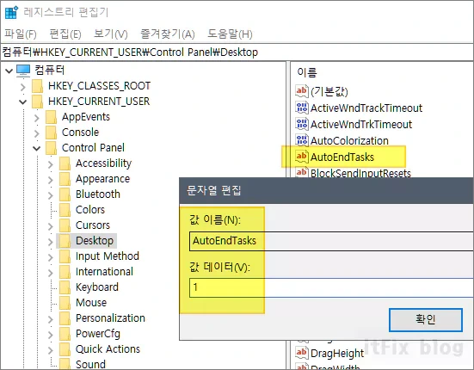
Task: Click the ActiveWndTrkTimeout binary value icon
Action: tap(302, 124)
